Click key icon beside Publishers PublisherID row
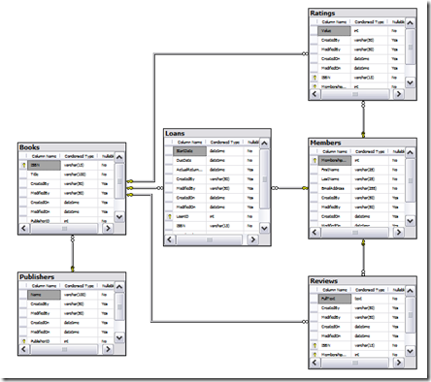 click(23, 341)
